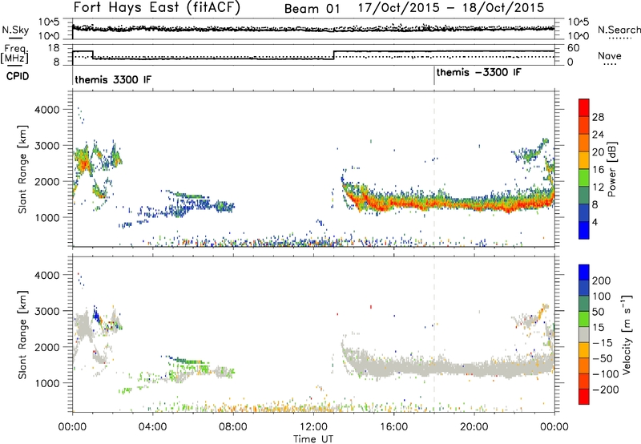
Task: Click the frequency step-up at 13:00
Action: point(334,55)
